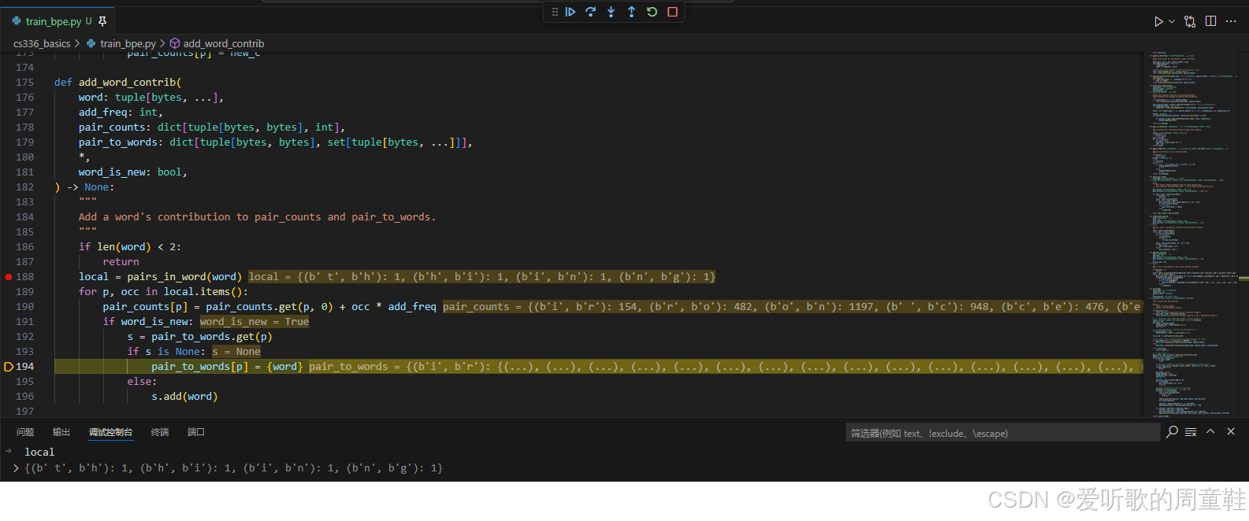Click the 'else:' keyword on line 195
Image resolution: width=1249 pixels, height=521 pixels.
coord(142,382)
